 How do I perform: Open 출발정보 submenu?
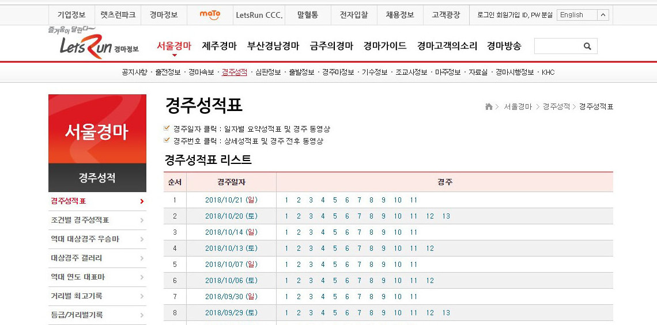click(x=301, y=72)
